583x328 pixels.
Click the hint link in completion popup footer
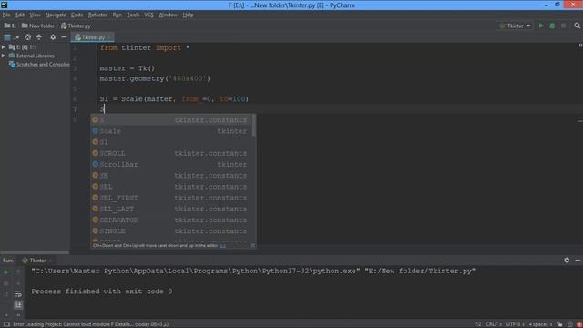coord(222,245)
